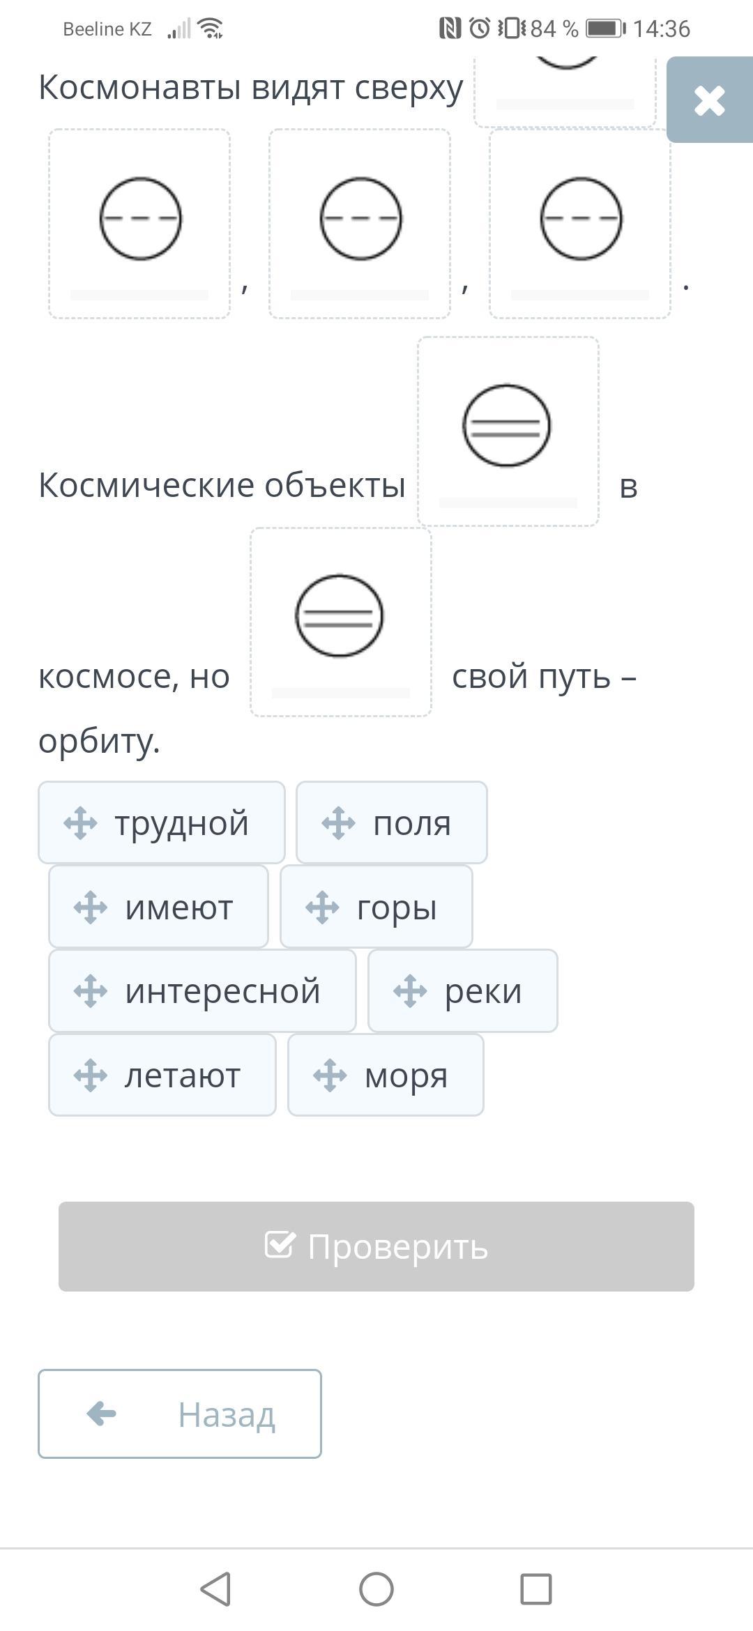This screenshot has height=1631, width=753.
Task: Tap the Android back triangle button
Action: (x=215, y=1589)
